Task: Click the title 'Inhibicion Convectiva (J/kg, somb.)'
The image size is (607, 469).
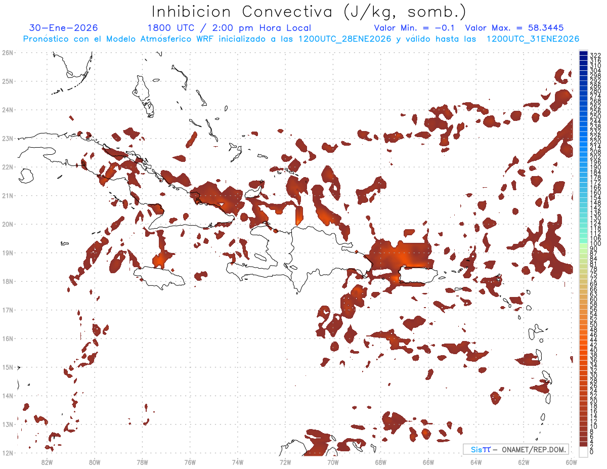Action: click(x=309, y=12)
